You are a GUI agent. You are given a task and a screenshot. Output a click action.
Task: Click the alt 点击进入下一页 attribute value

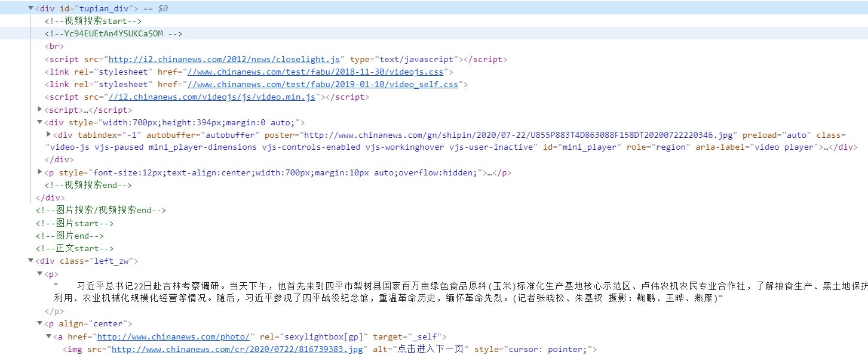pyautogui.click(x=431, y=350)
